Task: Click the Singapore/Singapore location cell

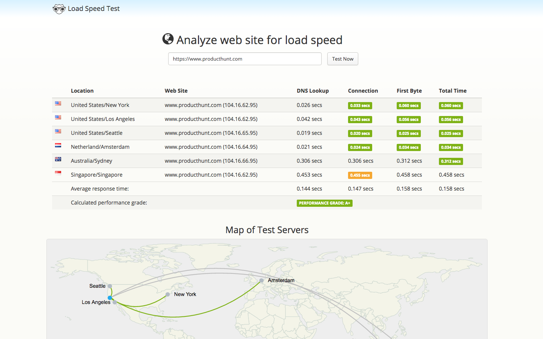Action: 97,175
